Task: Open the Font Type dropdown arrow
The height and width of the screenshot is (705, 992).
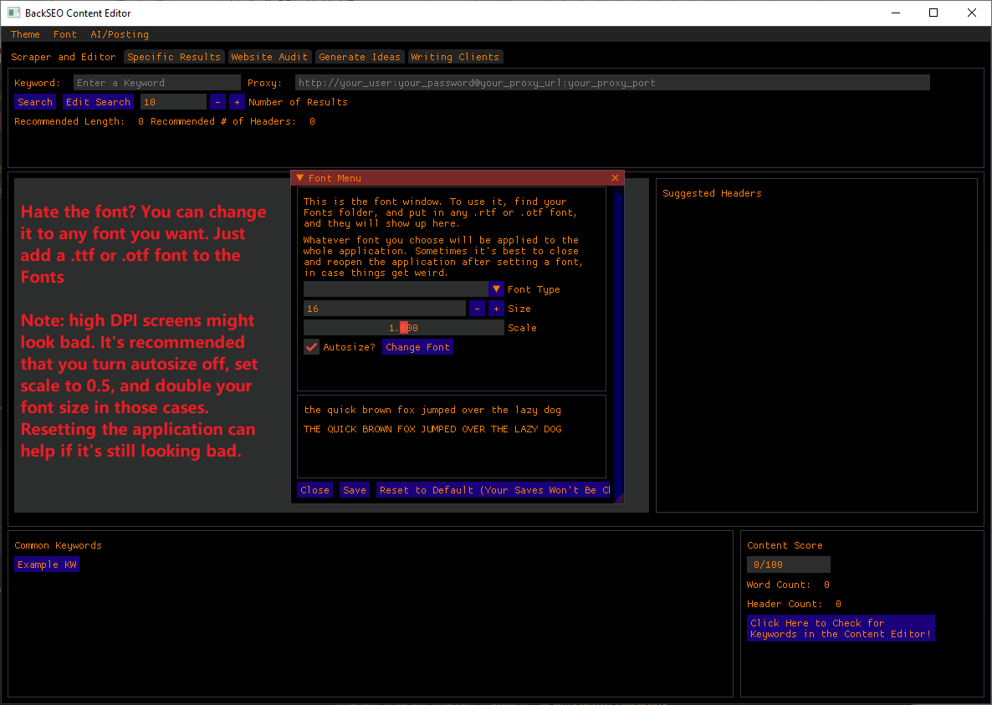Action: tap(496, 289)
